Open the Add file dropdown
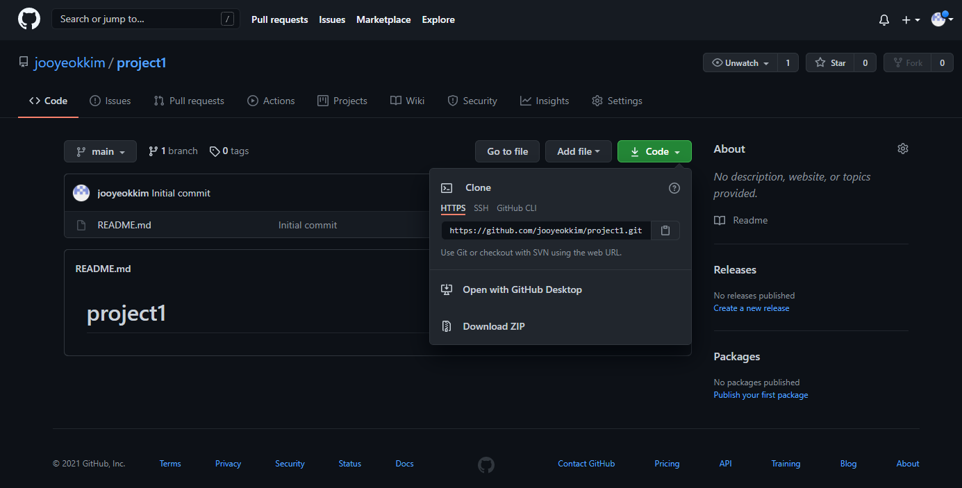This screenshot has width=962, height=488. [x=579, y=151]
